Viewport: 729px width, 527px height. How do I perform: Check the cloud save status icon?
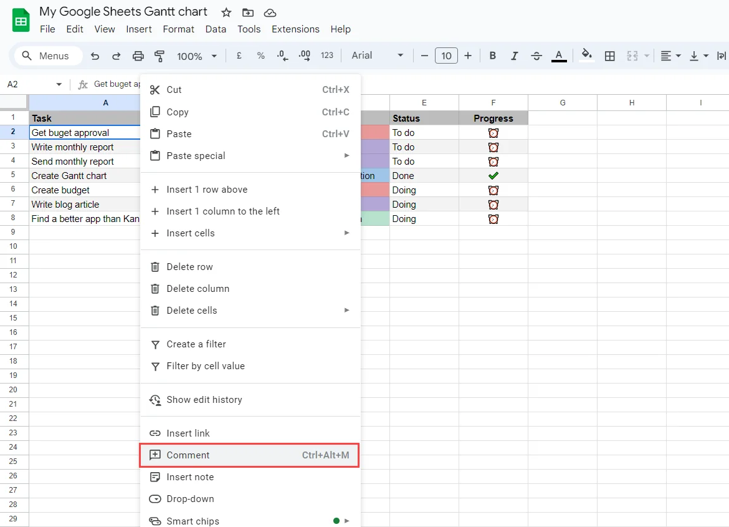tap(270, 12)
